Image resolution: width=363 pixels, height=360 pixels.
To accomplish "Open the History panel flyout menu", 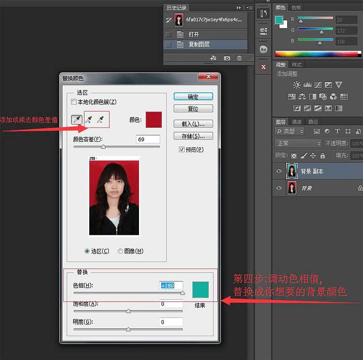I will [x=249, y=8].
